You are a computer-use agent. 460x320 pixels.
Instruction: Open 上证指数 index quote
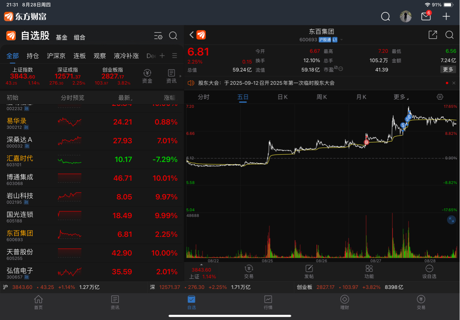coord(22,76)
